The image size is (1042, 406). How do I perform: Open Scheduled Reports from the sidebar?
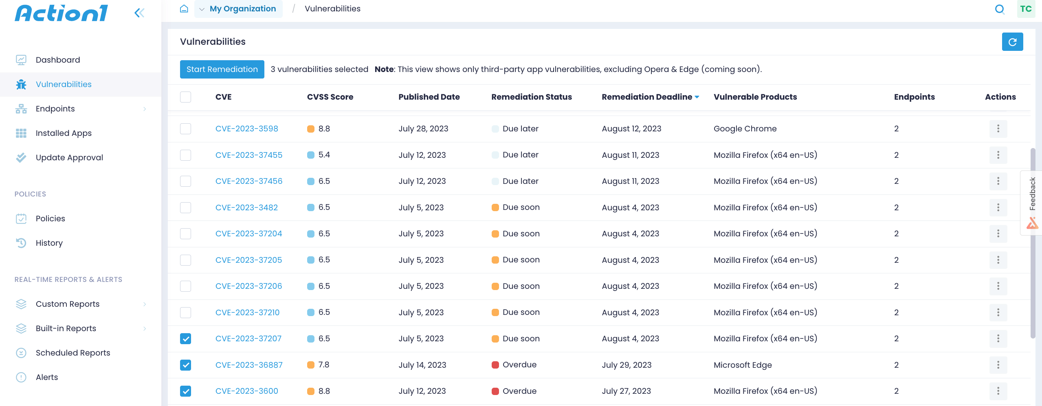click(73, 353)
